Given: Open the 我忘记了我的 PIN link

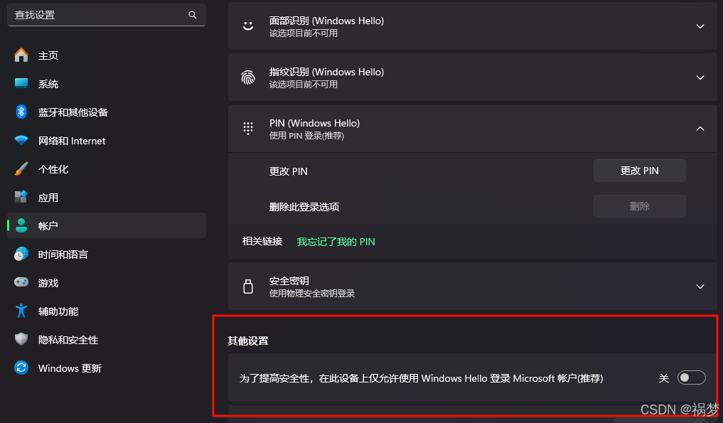Looking at the screenshot, I should coord(336,242).
